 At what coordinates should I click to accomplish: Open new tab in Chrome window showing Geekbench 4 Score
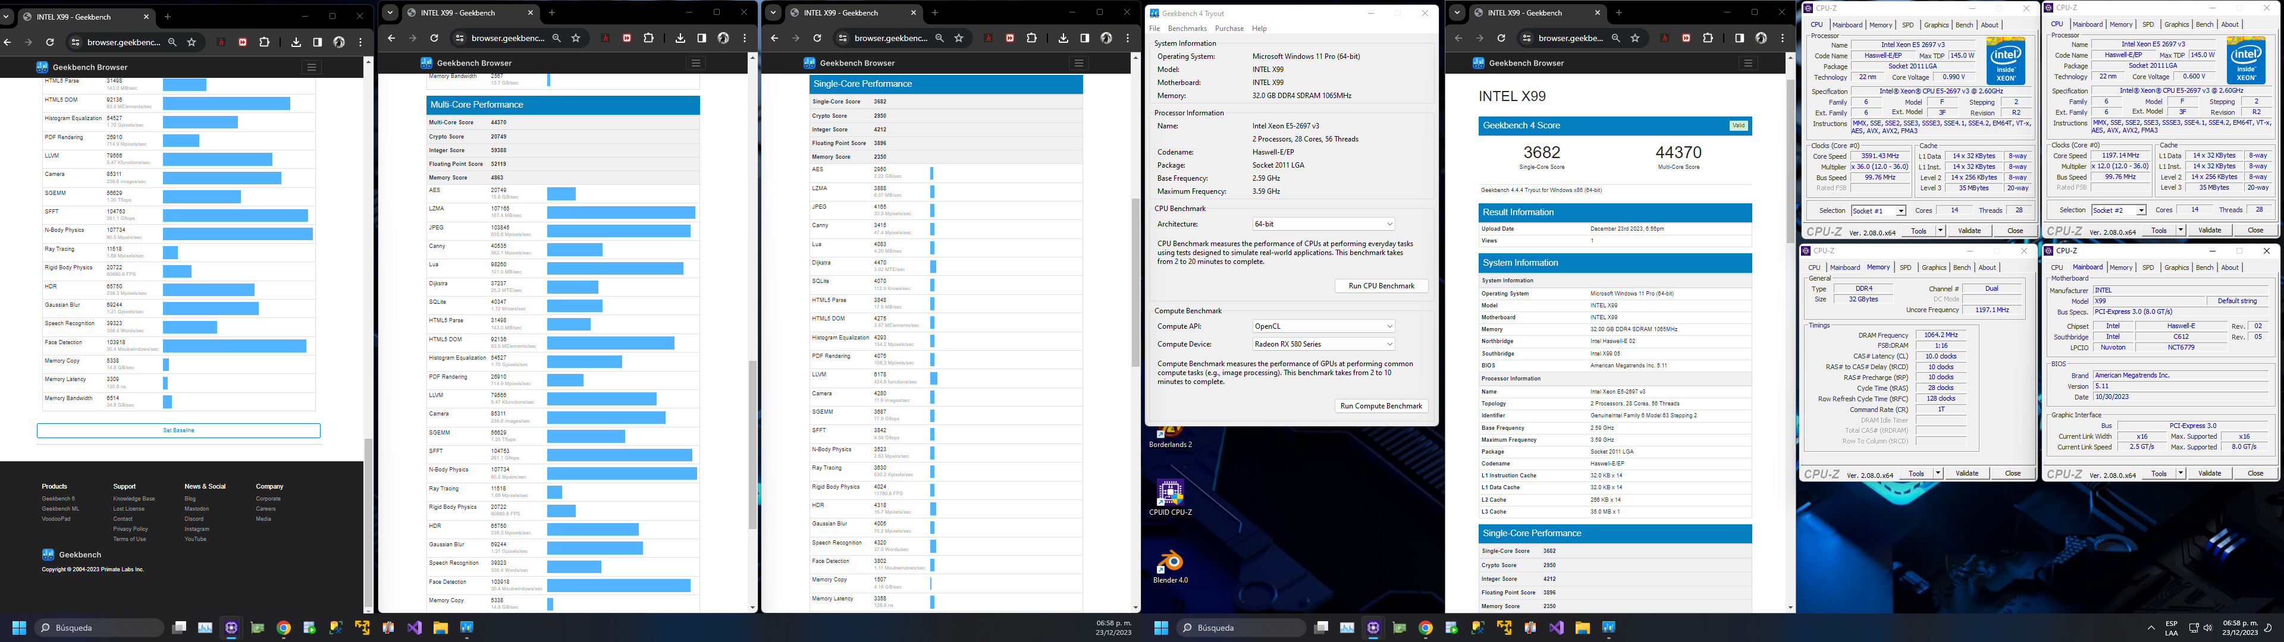[1619, 12]
